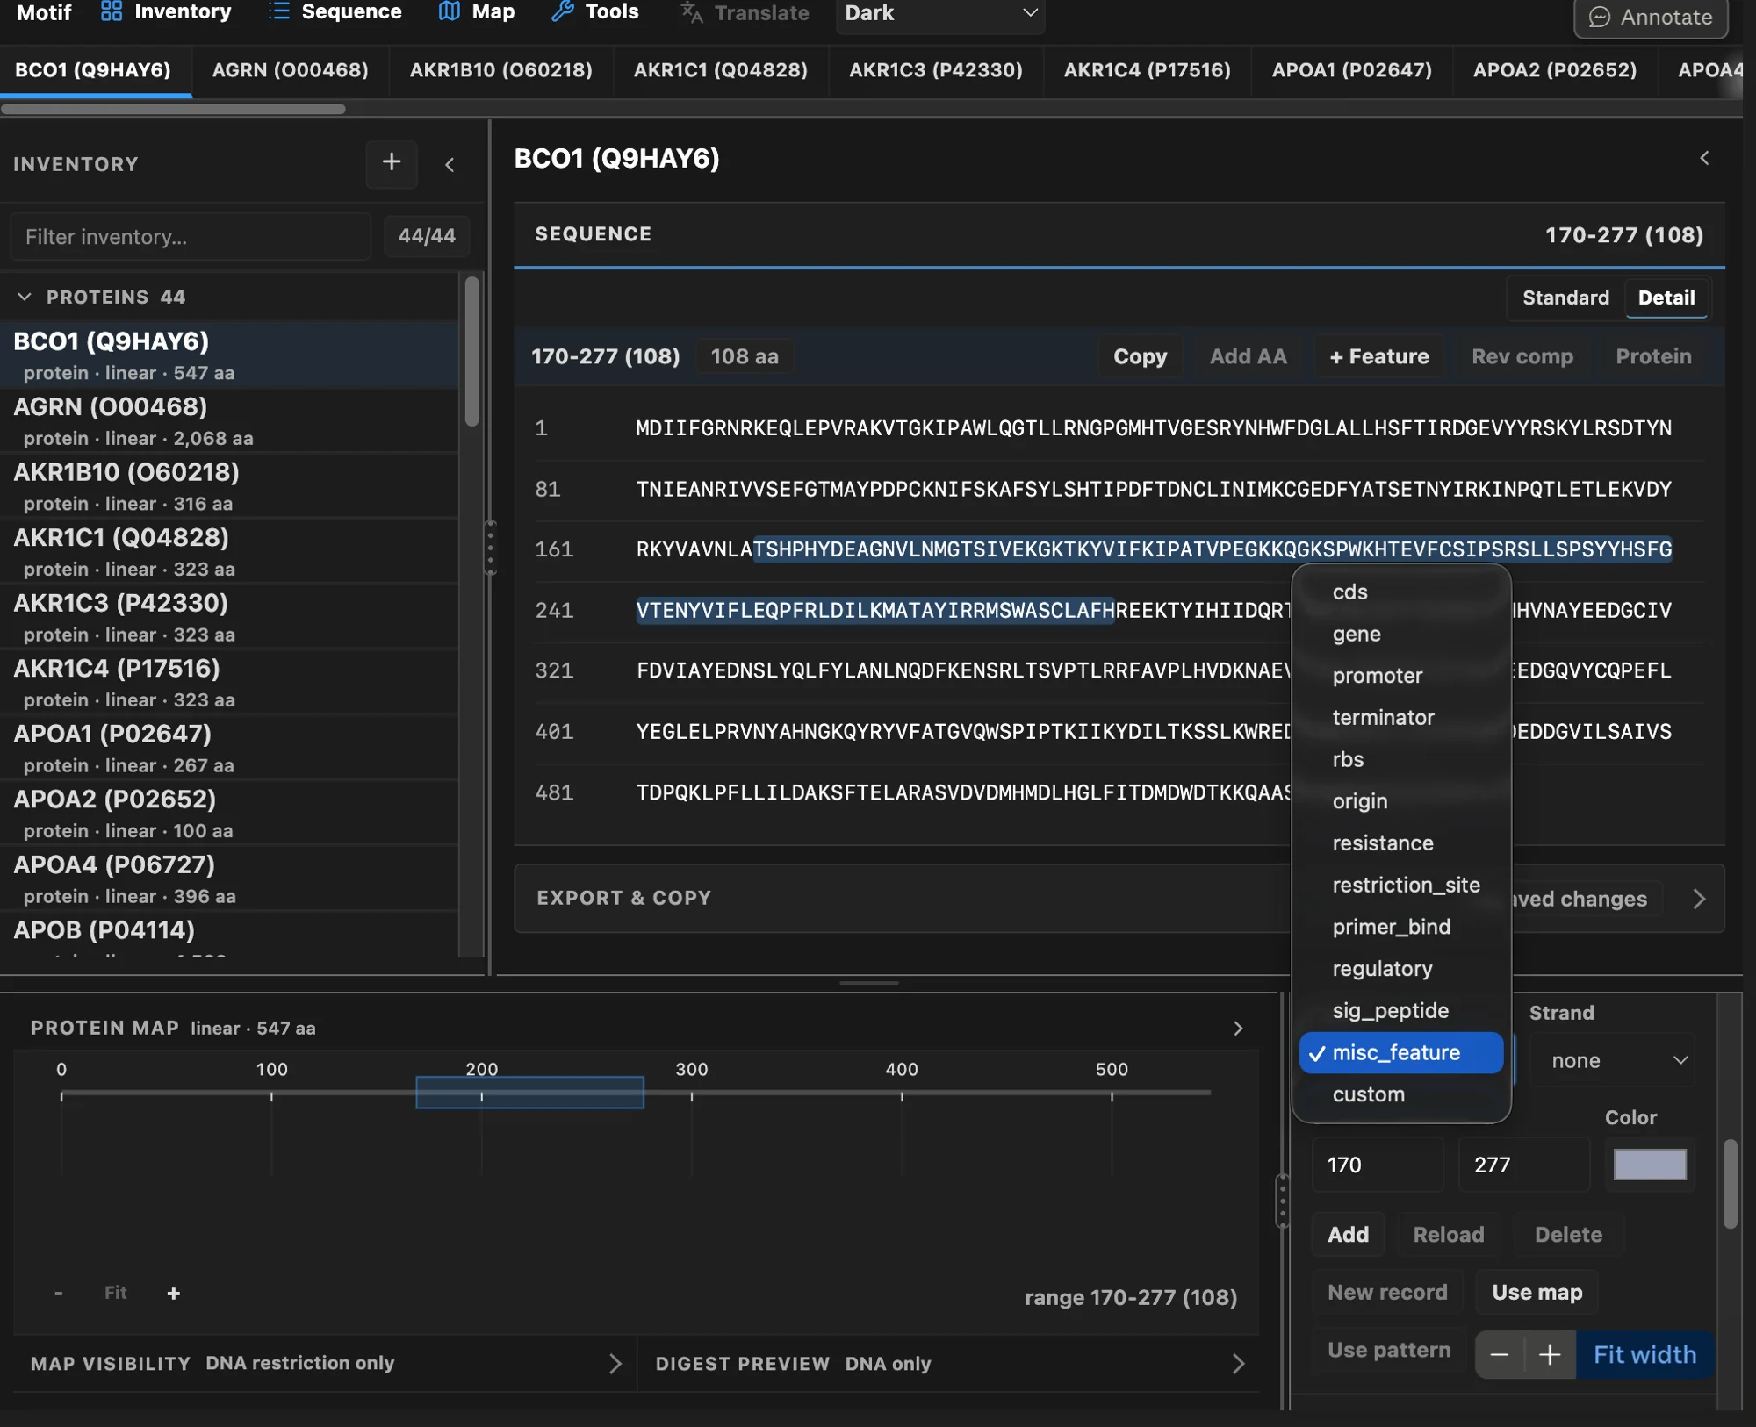
Task: Expand the Export & Copy section chevron
Action: [1699, 899]
